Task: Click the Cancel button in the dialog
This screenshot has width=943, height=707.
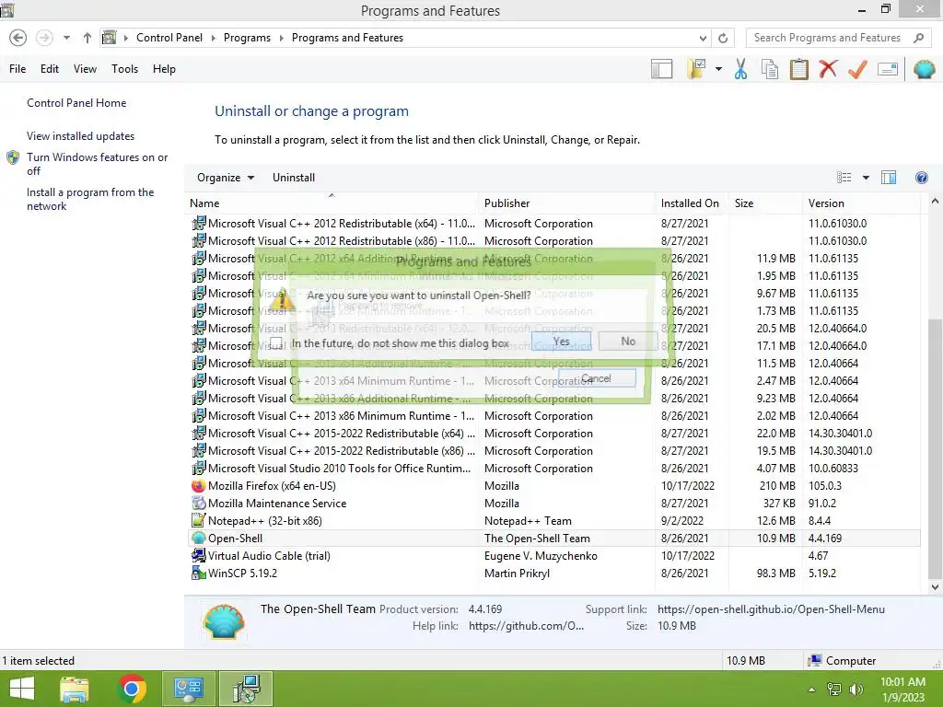Action: point(596,378)
